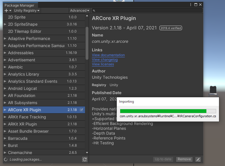
Task: Click the Loading packages status text
Action: coord(26,159)
